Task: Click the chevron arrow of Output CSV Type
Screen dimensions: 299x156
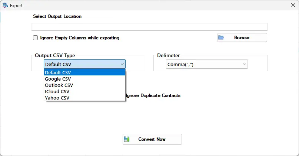Action: point(122,64)
